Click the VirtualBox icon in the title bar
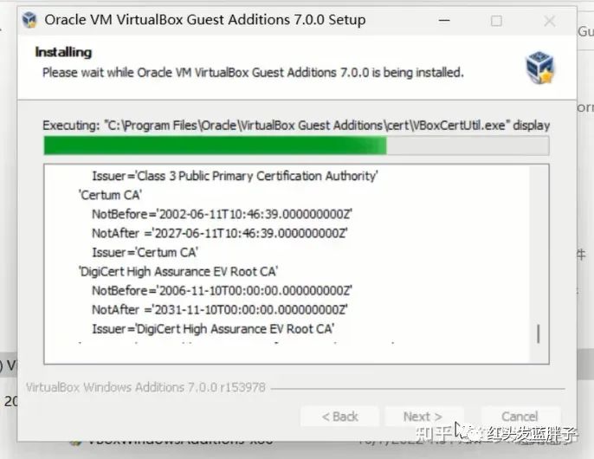The image size is (594, 459). [29, 19]
